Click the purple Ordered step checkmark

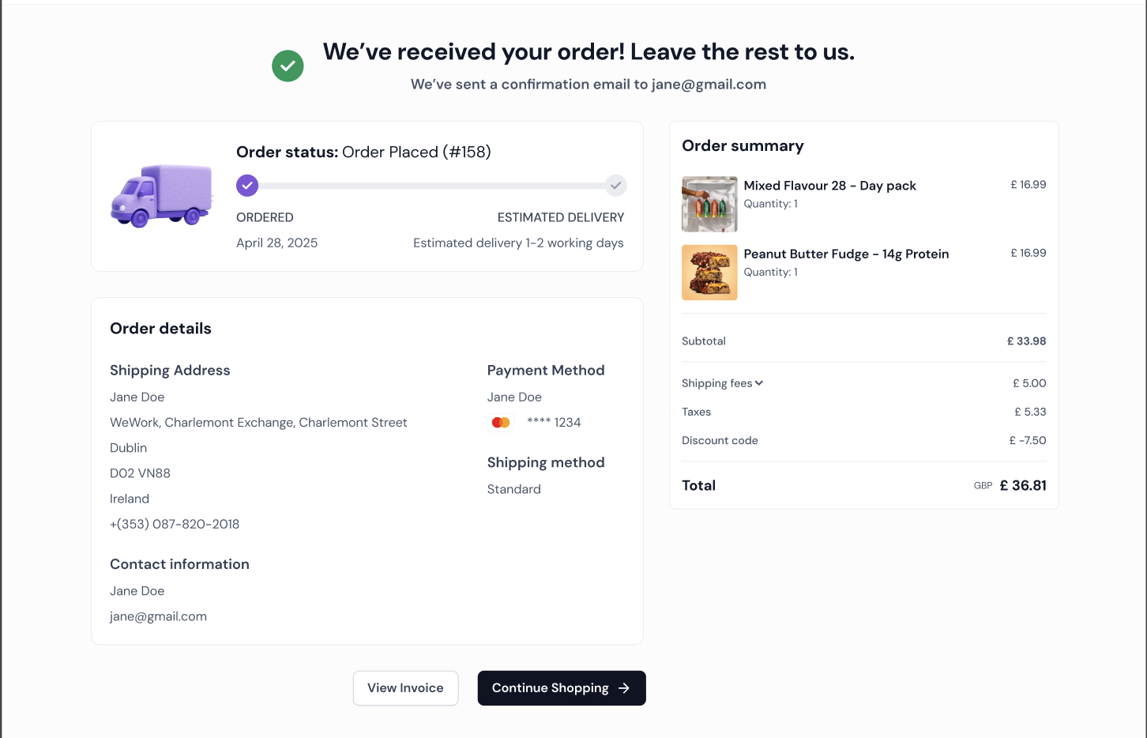[247, 186]
